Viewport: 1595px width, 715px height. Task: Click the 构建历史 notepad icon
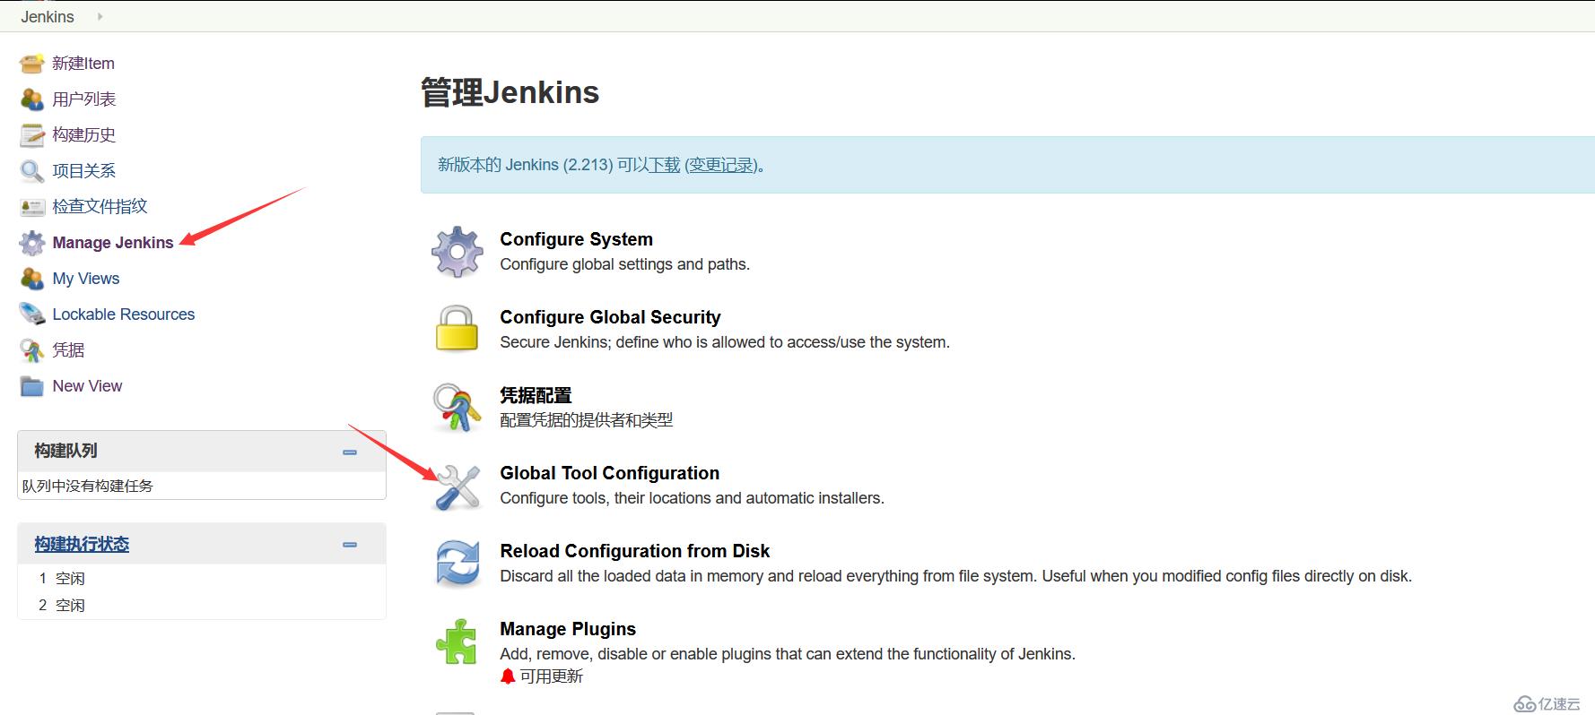(x=32, y=135)
